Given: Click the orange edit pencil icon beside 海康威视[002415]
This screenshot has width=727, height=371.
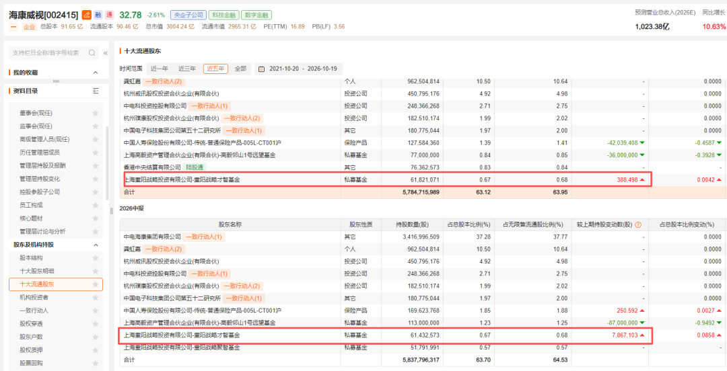Looking at the screenshot, I should tap(86, 15).
